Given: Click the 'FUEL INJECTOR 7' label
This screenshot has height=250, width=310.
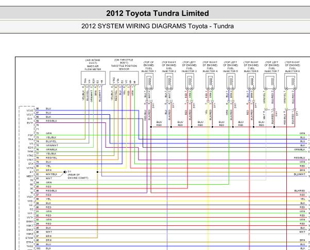Looking at the screenshot, I should tap(272, 69).
